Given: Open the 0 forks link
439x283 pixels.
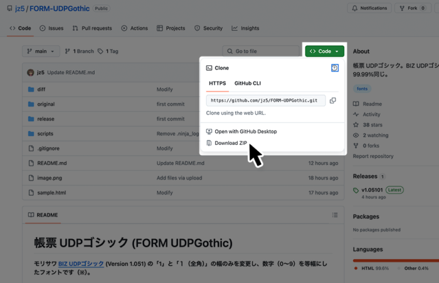Looking at the screenshot, I should pyautogui.click(x=371, y=146).
